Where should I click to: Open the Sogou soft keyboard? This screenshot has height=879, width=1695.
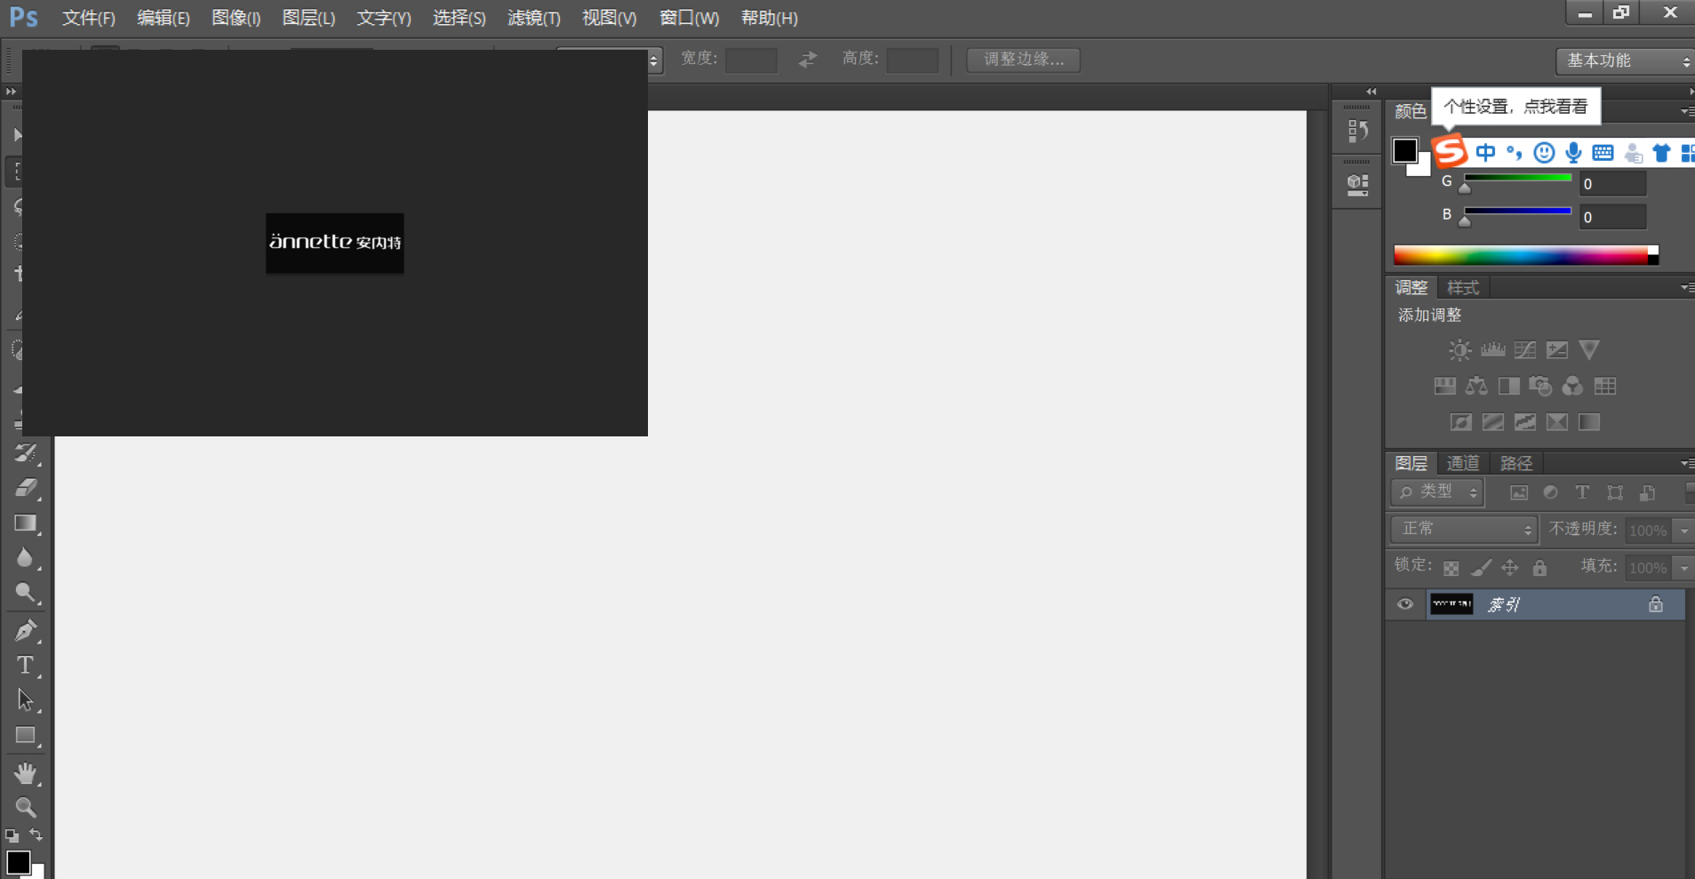tap(1603, 153)
